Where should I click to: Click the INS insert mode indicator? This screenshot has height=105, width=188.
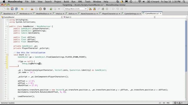click(168, 103)
